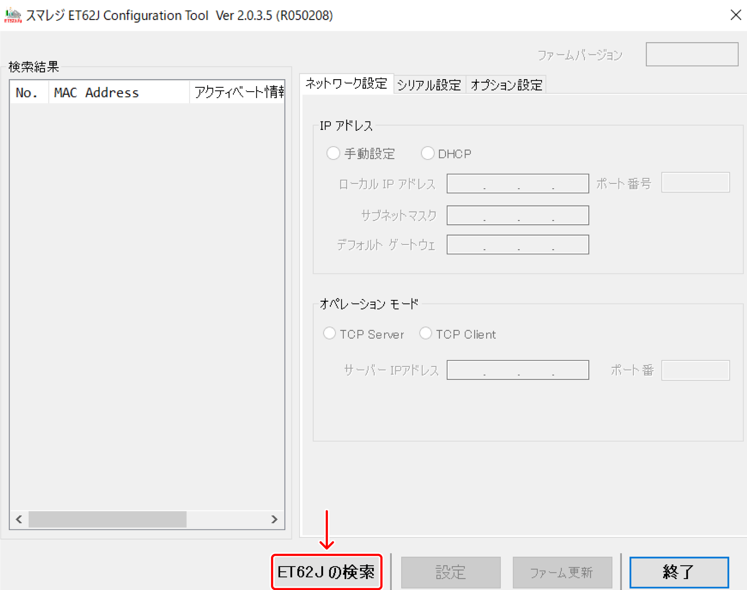This screenshot has height=590, width=747.
Task: Focus the サーバー IPアドレス field
Action: tap(518, 370)
